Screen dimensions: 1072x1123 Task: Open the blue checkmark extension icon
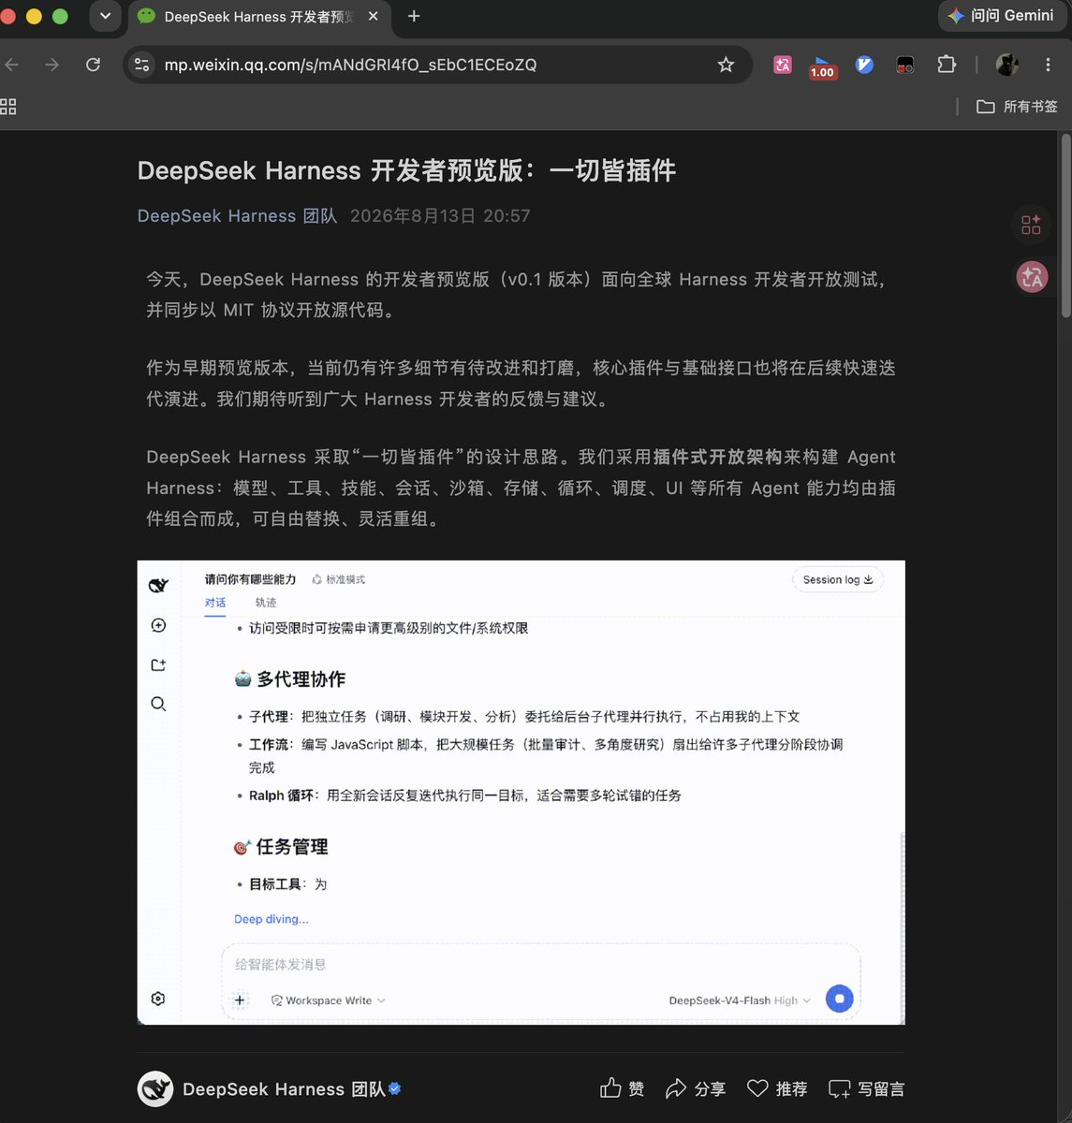pyautogui.click(x=864, y=65)
